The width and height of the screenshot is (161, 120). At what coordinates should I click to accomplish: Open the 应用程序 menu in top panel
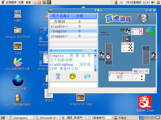coord(11,2)
